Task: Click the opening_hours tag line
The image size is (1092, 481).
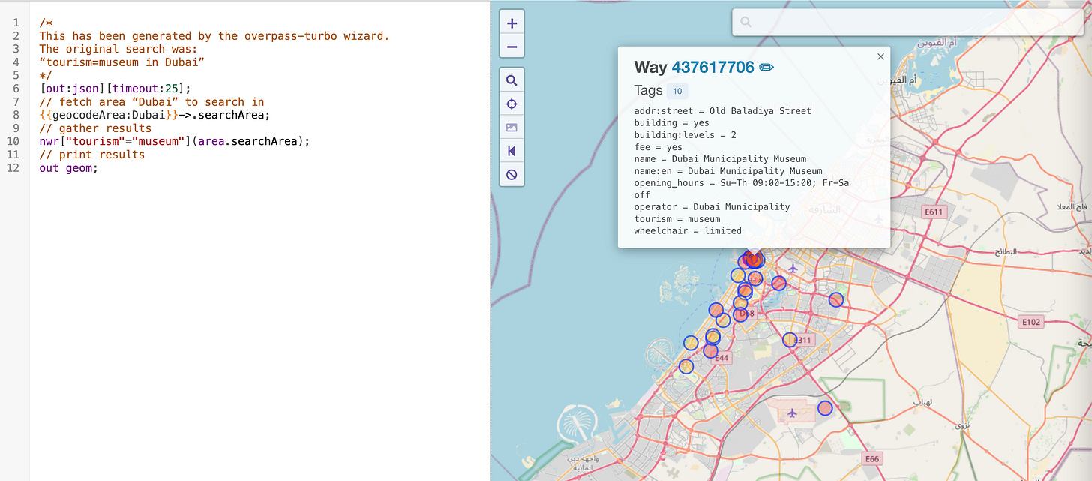Action: click(742, 188)
